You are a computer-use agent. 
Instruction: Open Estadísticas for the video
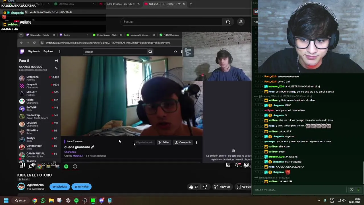60,187
